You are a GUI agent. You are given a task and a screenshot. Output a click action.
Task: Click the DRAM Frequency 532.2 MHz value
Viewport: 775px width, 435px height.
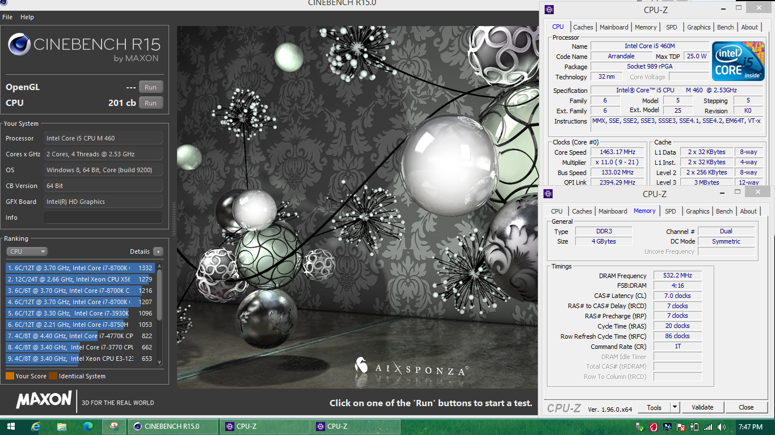677,276
